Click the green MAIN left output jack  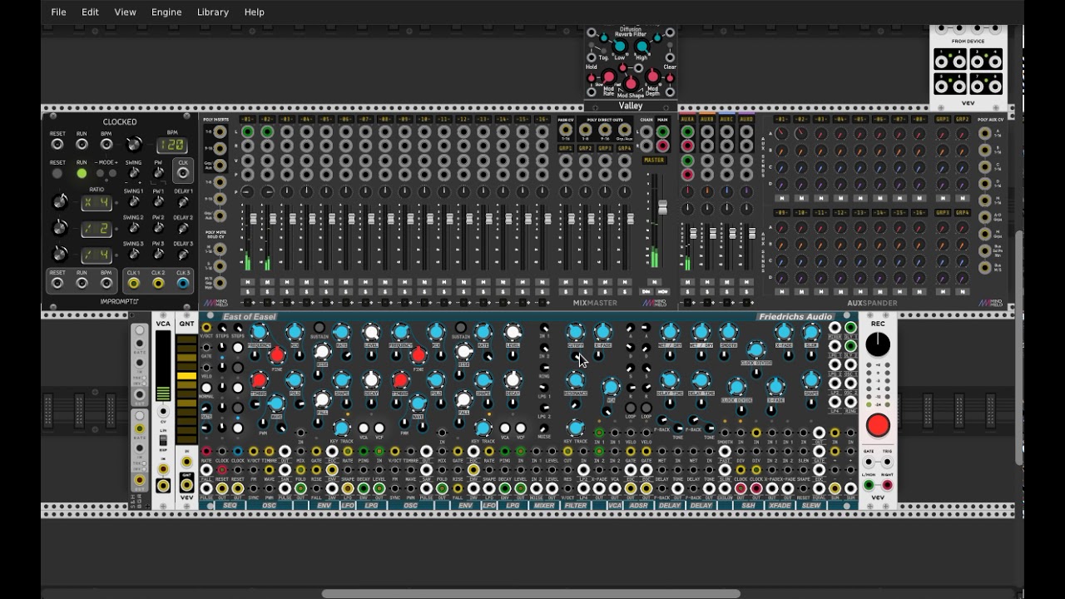pyautogui.click(x=663, y=132)
